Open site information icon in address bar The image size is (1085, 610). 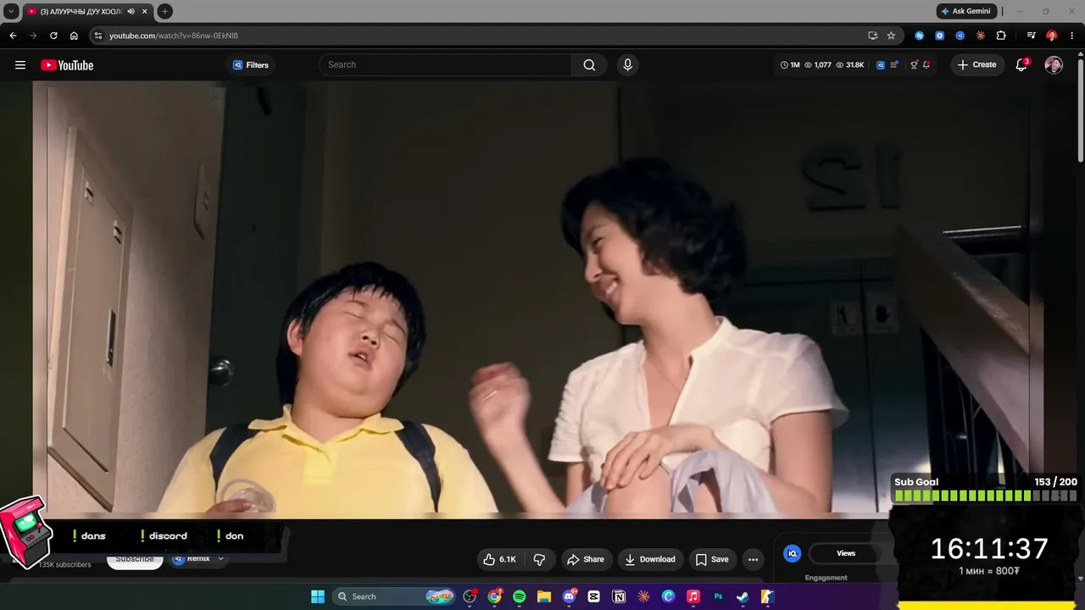[98, 36]
